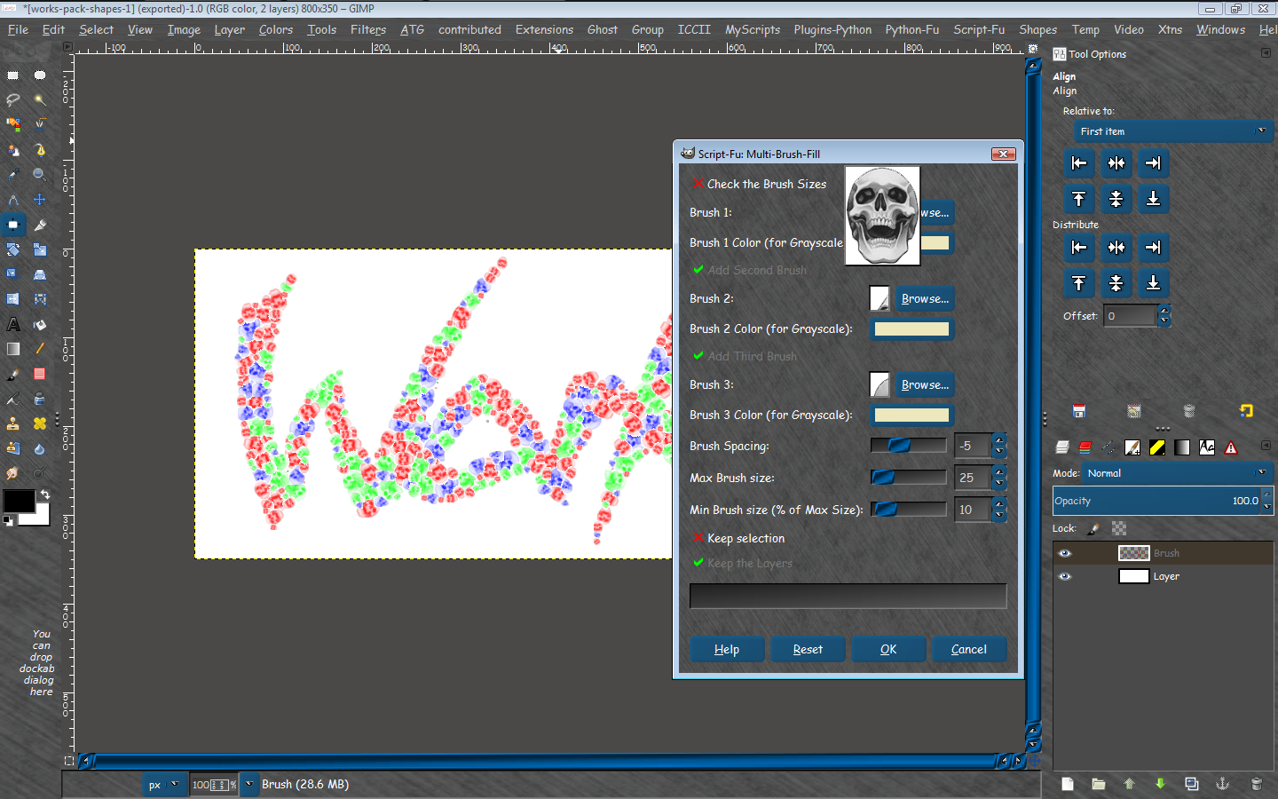This screenshot has width=1278, height=799.
Task: Browse for Brush 2
Action: [x=925, y=298]
